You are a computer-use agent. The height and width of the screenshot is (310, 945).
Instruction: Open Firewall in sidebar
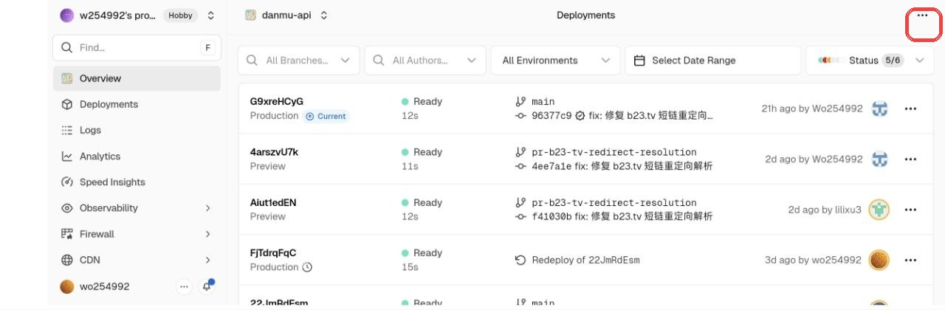137,234
